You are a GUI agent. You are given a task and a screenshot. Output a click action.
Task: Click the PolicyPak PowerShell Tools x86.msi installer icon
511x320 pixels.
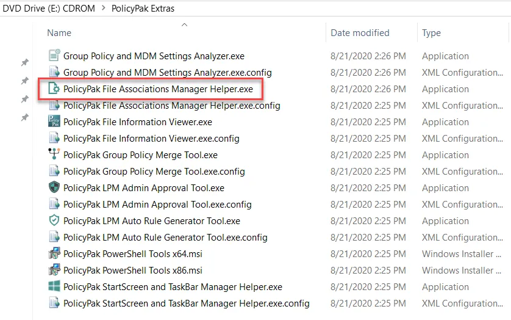pyautogui.click(x=54, y=270)
